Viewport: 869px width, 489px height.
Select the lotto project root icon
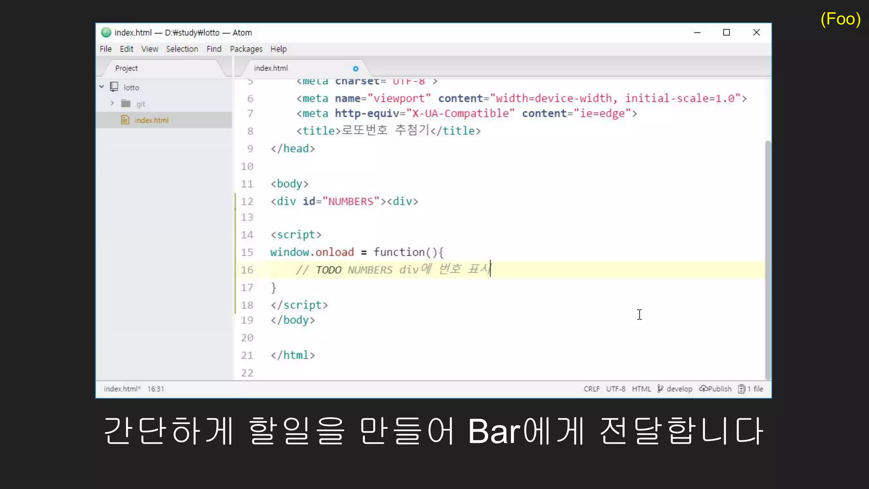point(114,87)
